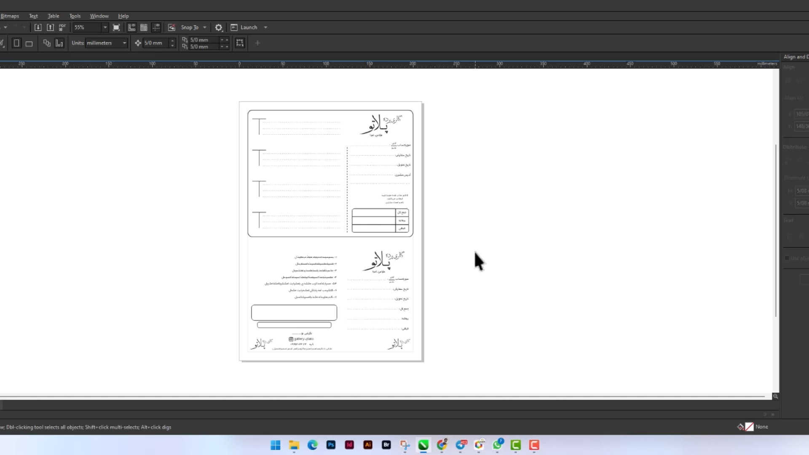
Task: Click the Export icon in toolbar
Action: (51, 27)
